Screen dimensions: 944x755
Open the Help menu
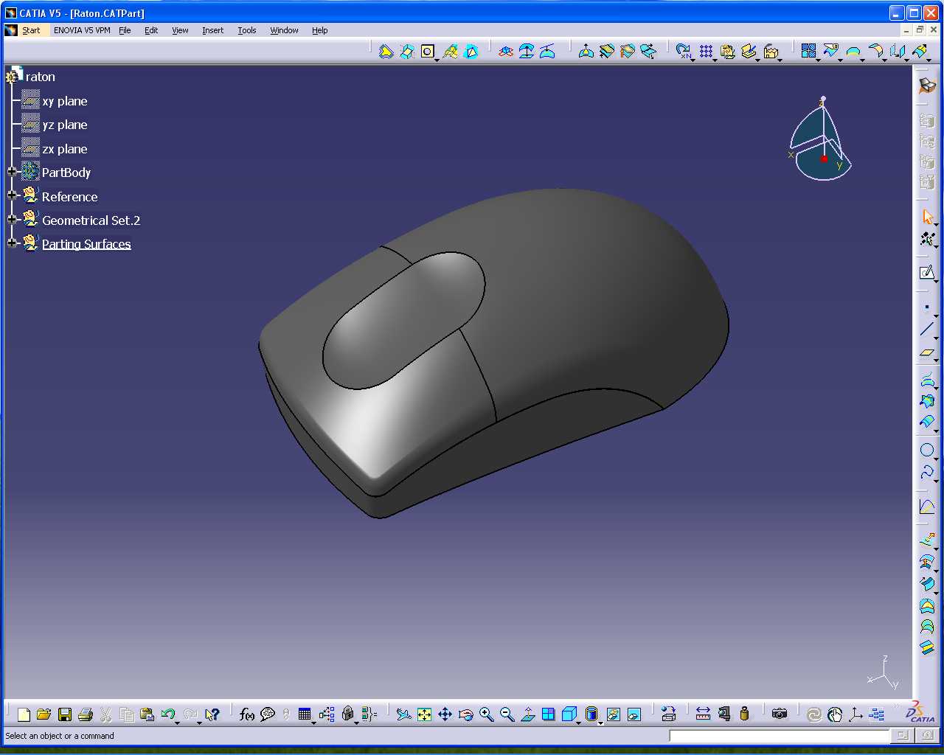(319, 30)
